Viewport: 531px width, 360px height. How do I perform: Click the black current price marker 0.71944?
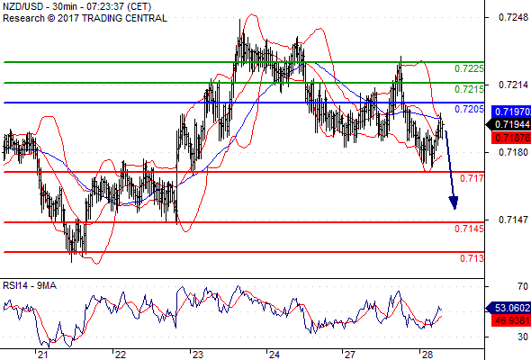coord(508,124)
